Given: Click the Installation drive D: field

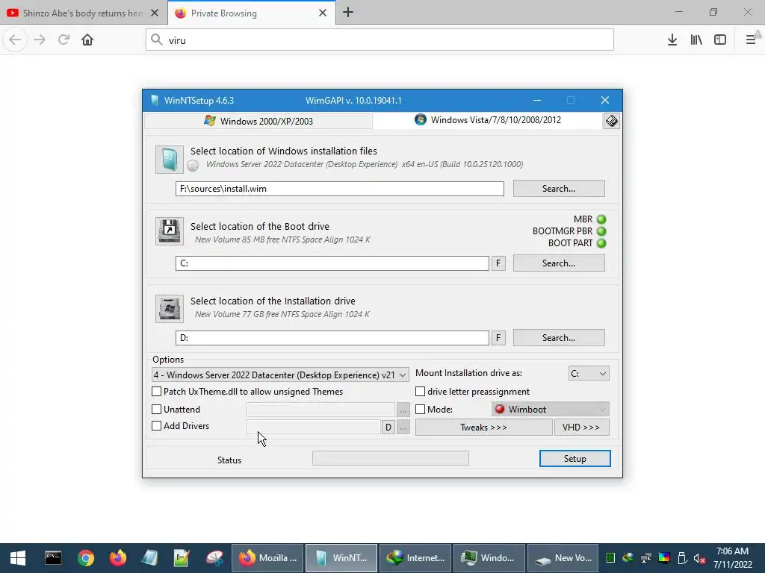Looking at the screenshot, I should click(x=332, y=338).
